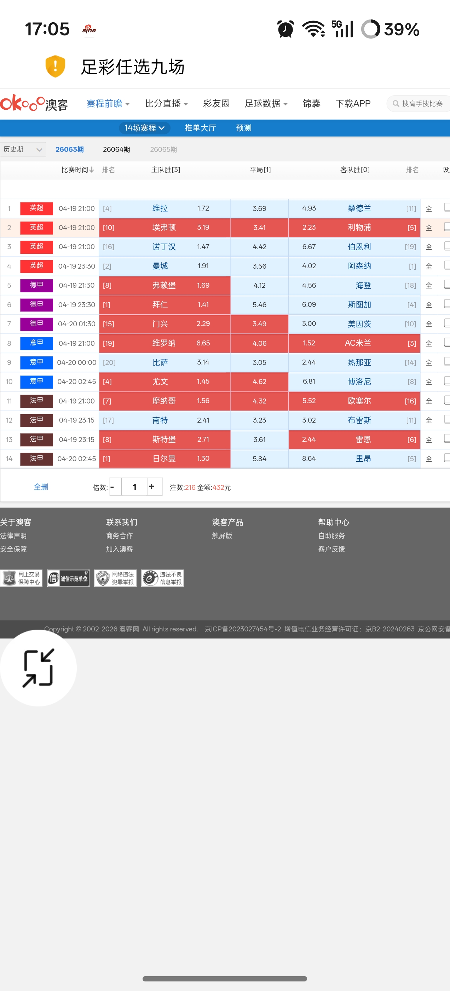Open the 网上交易保障中心 badge
Viewport: 450px width, 991px height.
point(21,578)
